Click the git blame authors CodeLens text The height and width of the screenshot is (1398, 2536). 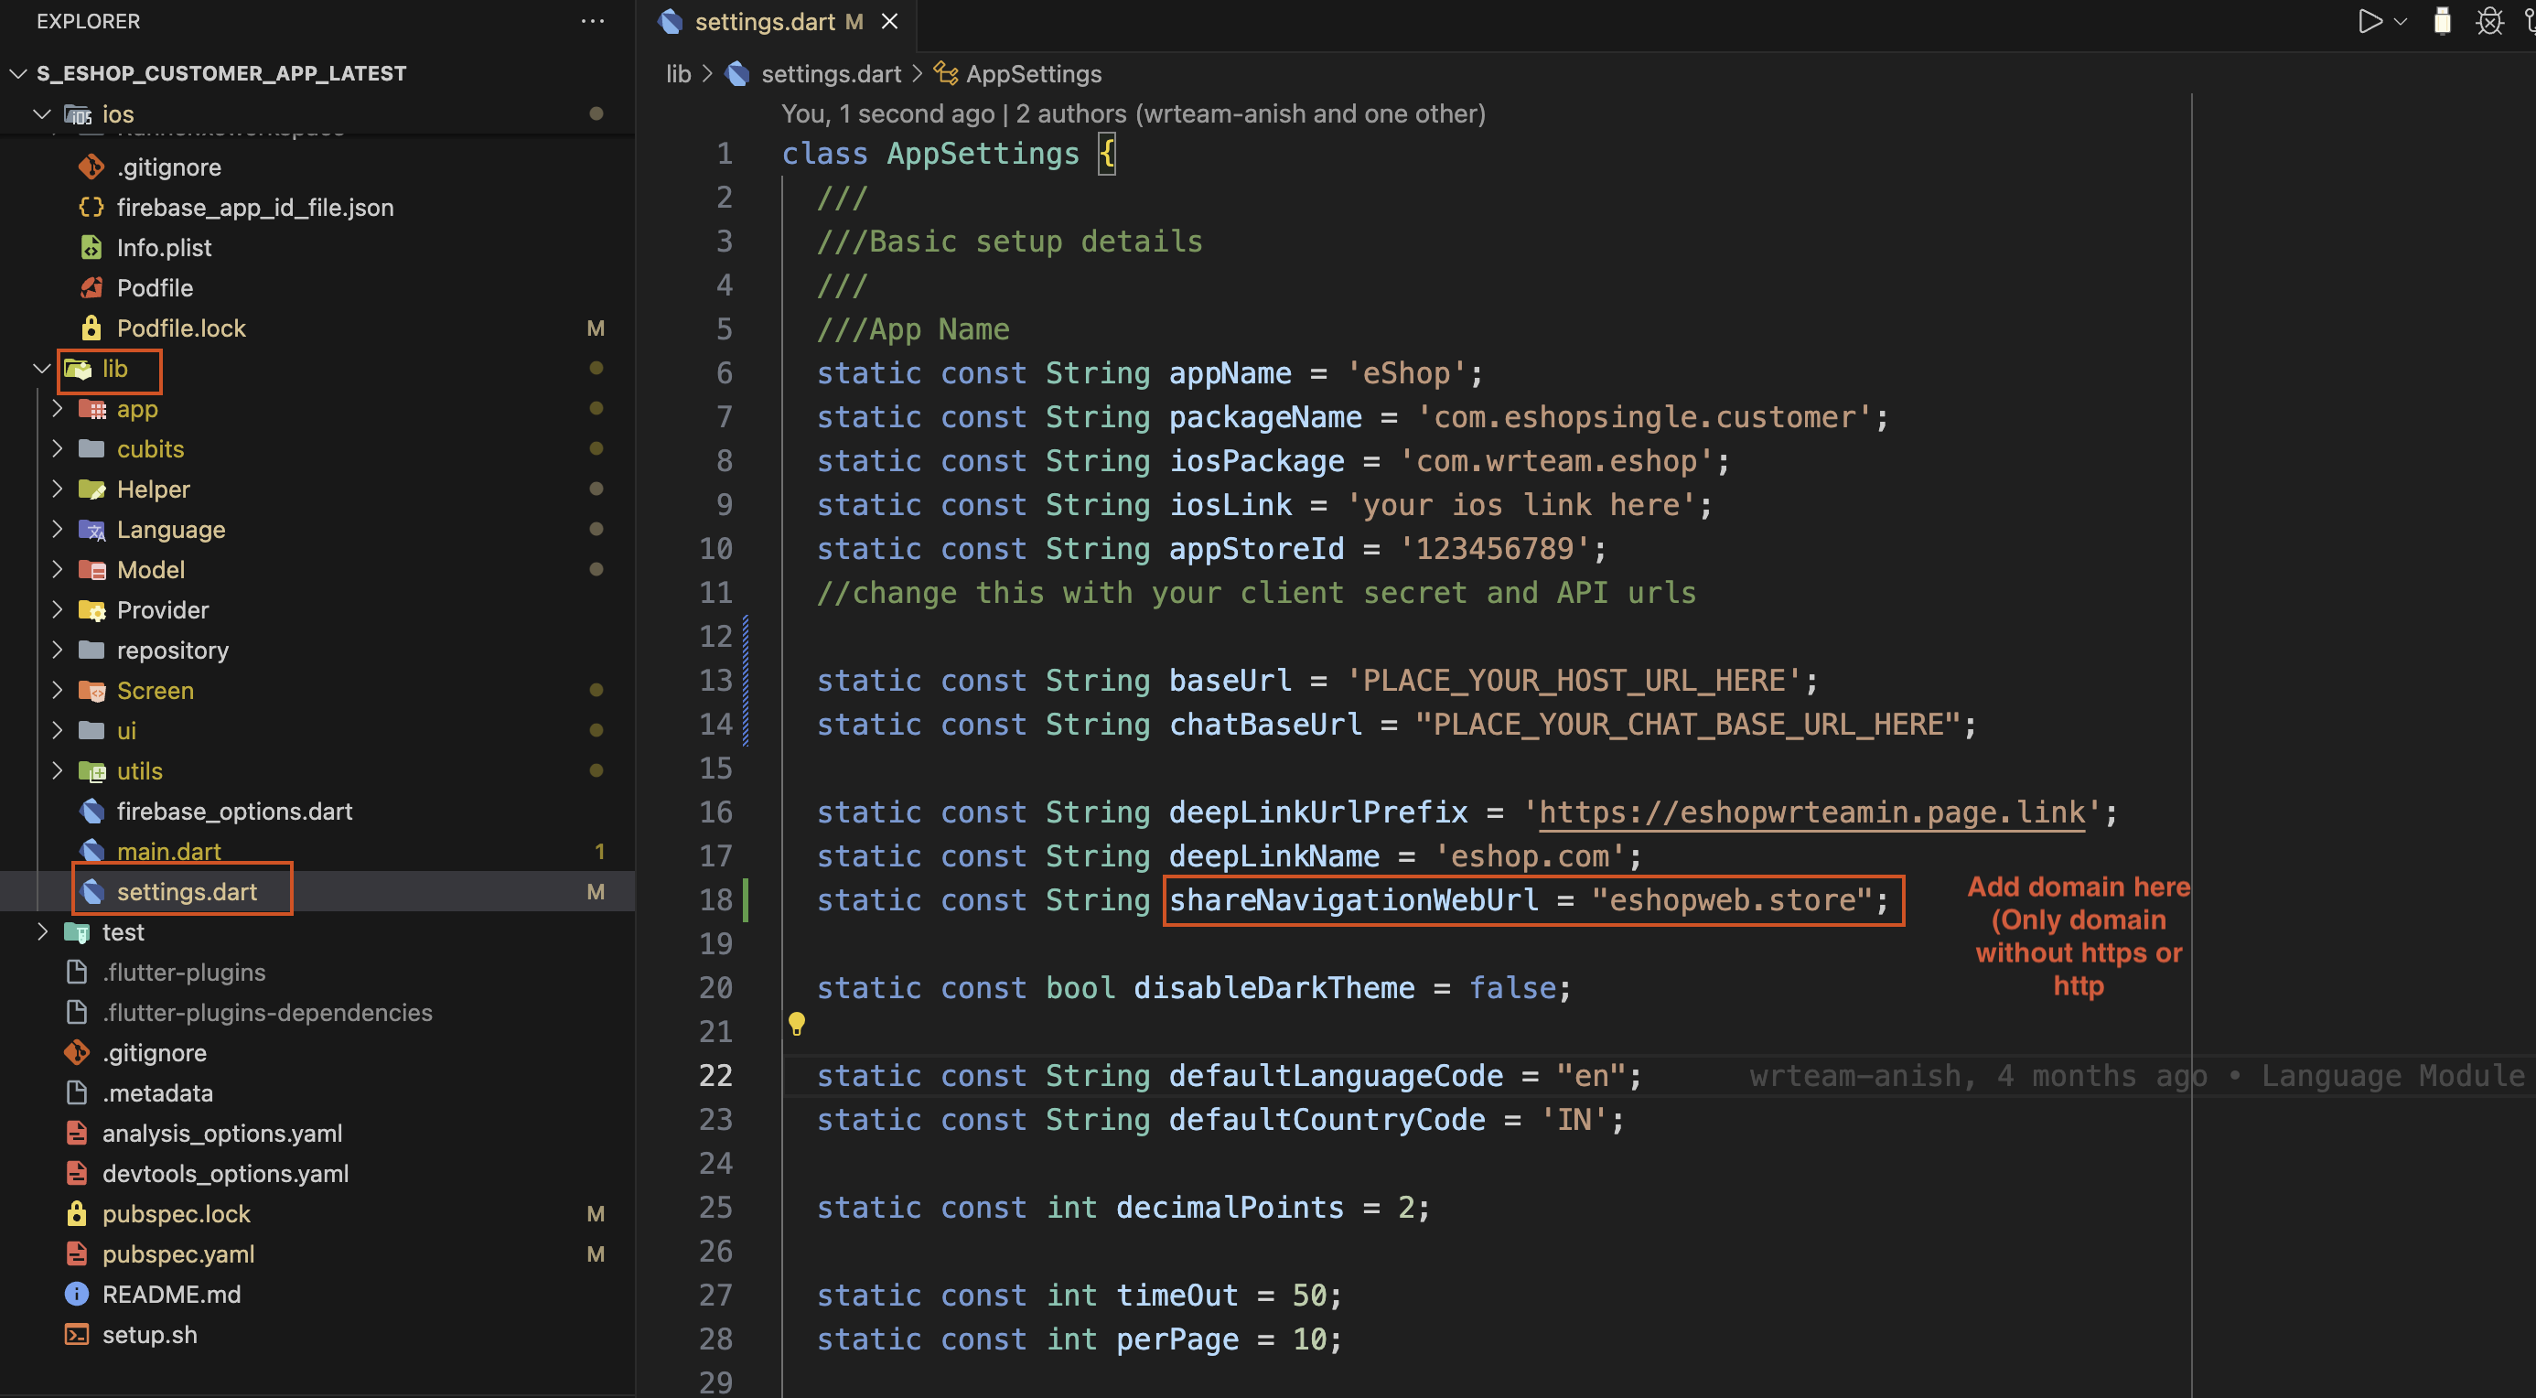click(1134, 114)
